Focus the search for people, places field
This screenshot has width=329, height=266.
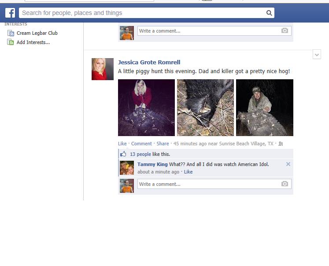[143, 13]
